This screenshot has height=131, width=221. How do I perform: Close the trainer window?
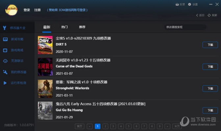pos(217,4)
